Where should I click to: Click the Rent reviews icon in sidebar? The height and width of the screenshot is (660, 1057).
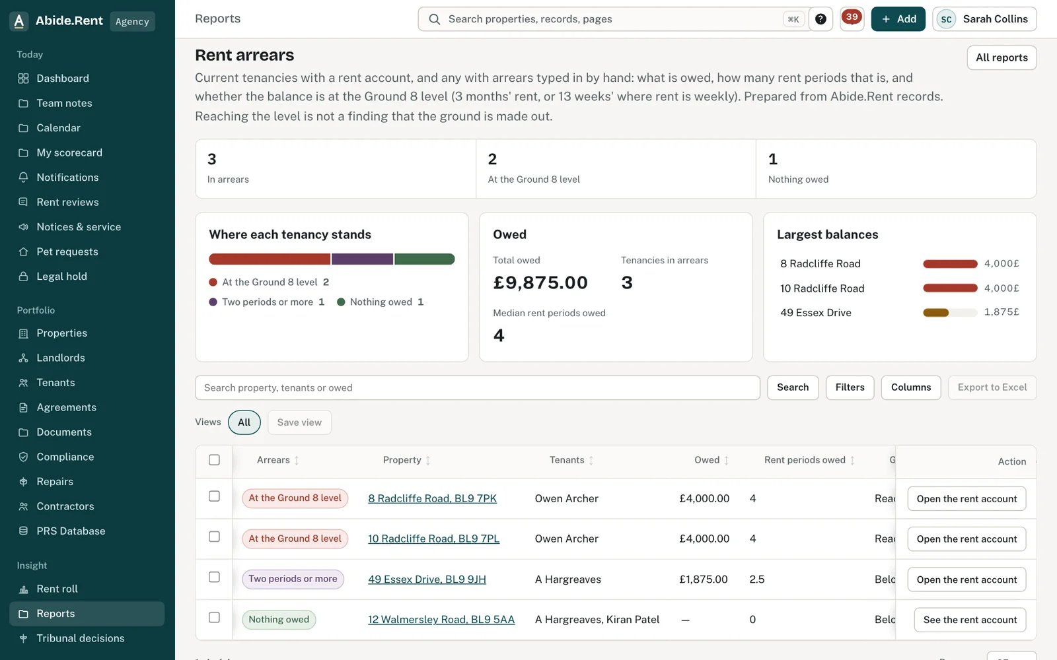[x=24, y=202]
